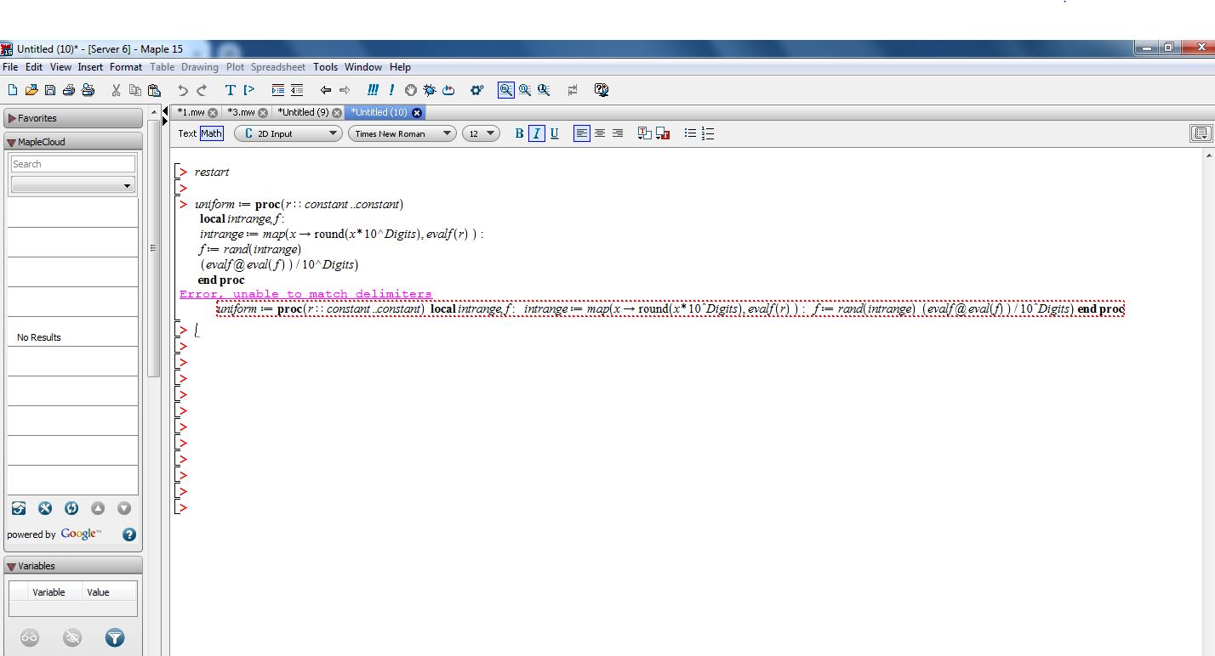1215x656 pixels.
Task: Set zoom to 100% magnifier
Action: click(505, 90)
